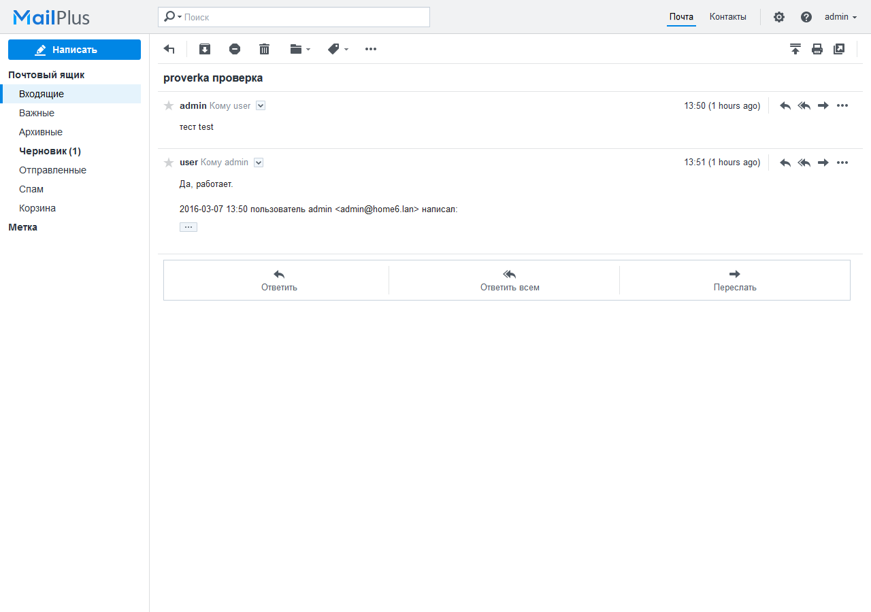Click the message text 'Да, работает.'
The height and width of the screenshot is (612, 871).
(x=206, y=184)
